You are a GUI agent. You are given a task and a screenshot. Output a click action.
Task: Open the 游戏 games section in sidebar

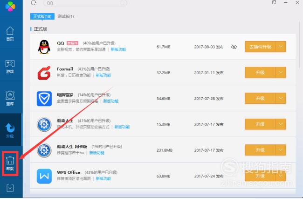[x=10, y=67]
